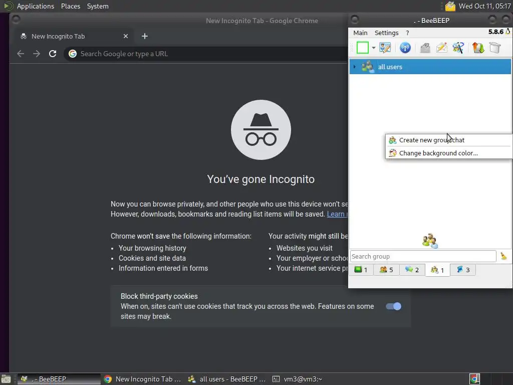Open the Places menu
Image resolution: width=513 pixels, height=385 pixels.
tap(70, 6)
